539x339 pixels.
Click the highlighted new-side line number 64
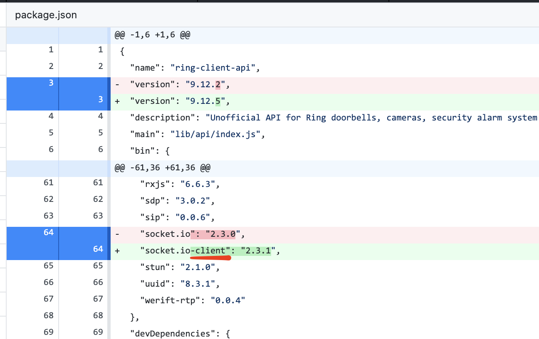(x=98, y=249)
